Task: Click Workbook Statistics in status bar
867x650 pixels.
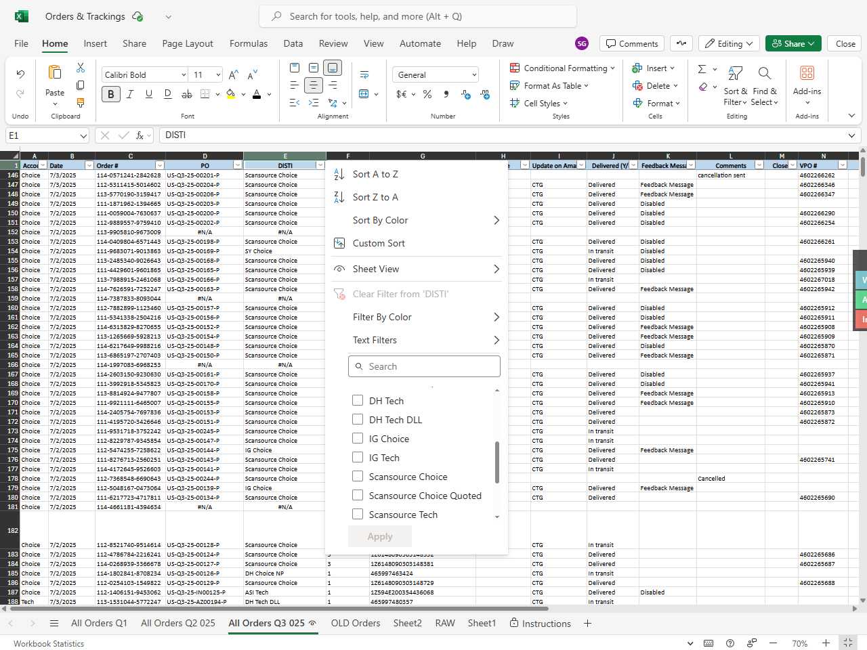Action: tap(49, 643)
